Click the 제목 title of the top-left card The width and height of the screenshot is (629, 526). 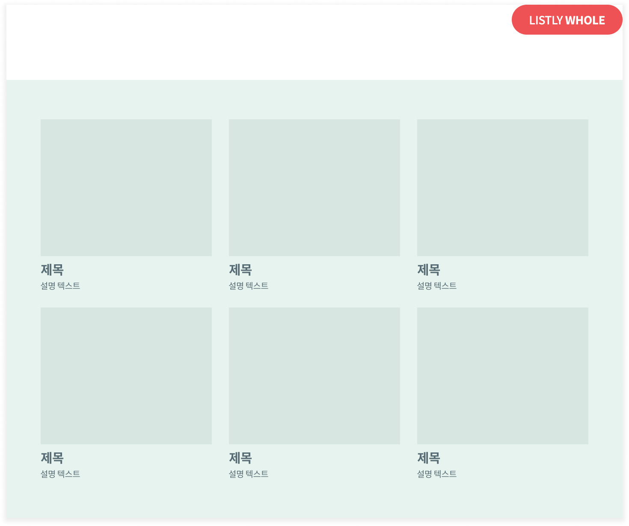pos(52,270)
